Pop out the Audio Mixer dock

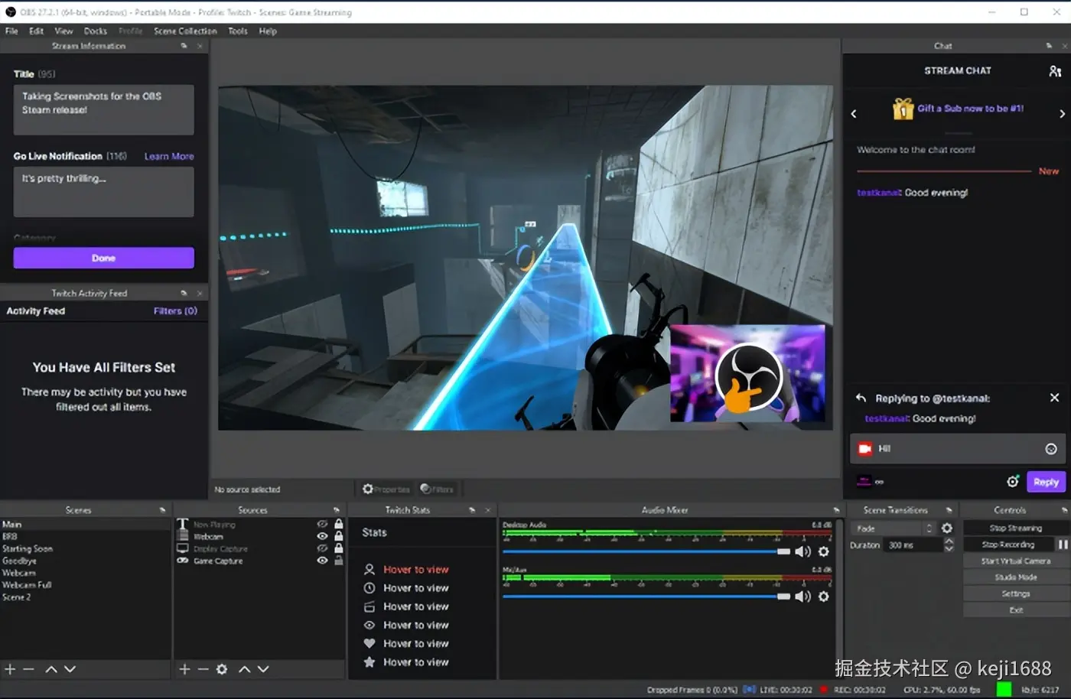835,510
